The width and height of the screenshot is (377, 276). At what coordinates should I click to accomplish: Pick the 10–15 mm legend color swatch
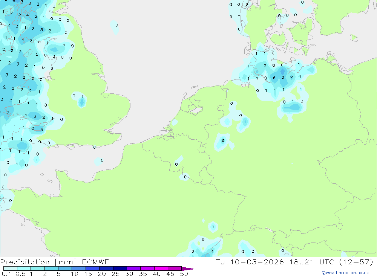[79, 268]
